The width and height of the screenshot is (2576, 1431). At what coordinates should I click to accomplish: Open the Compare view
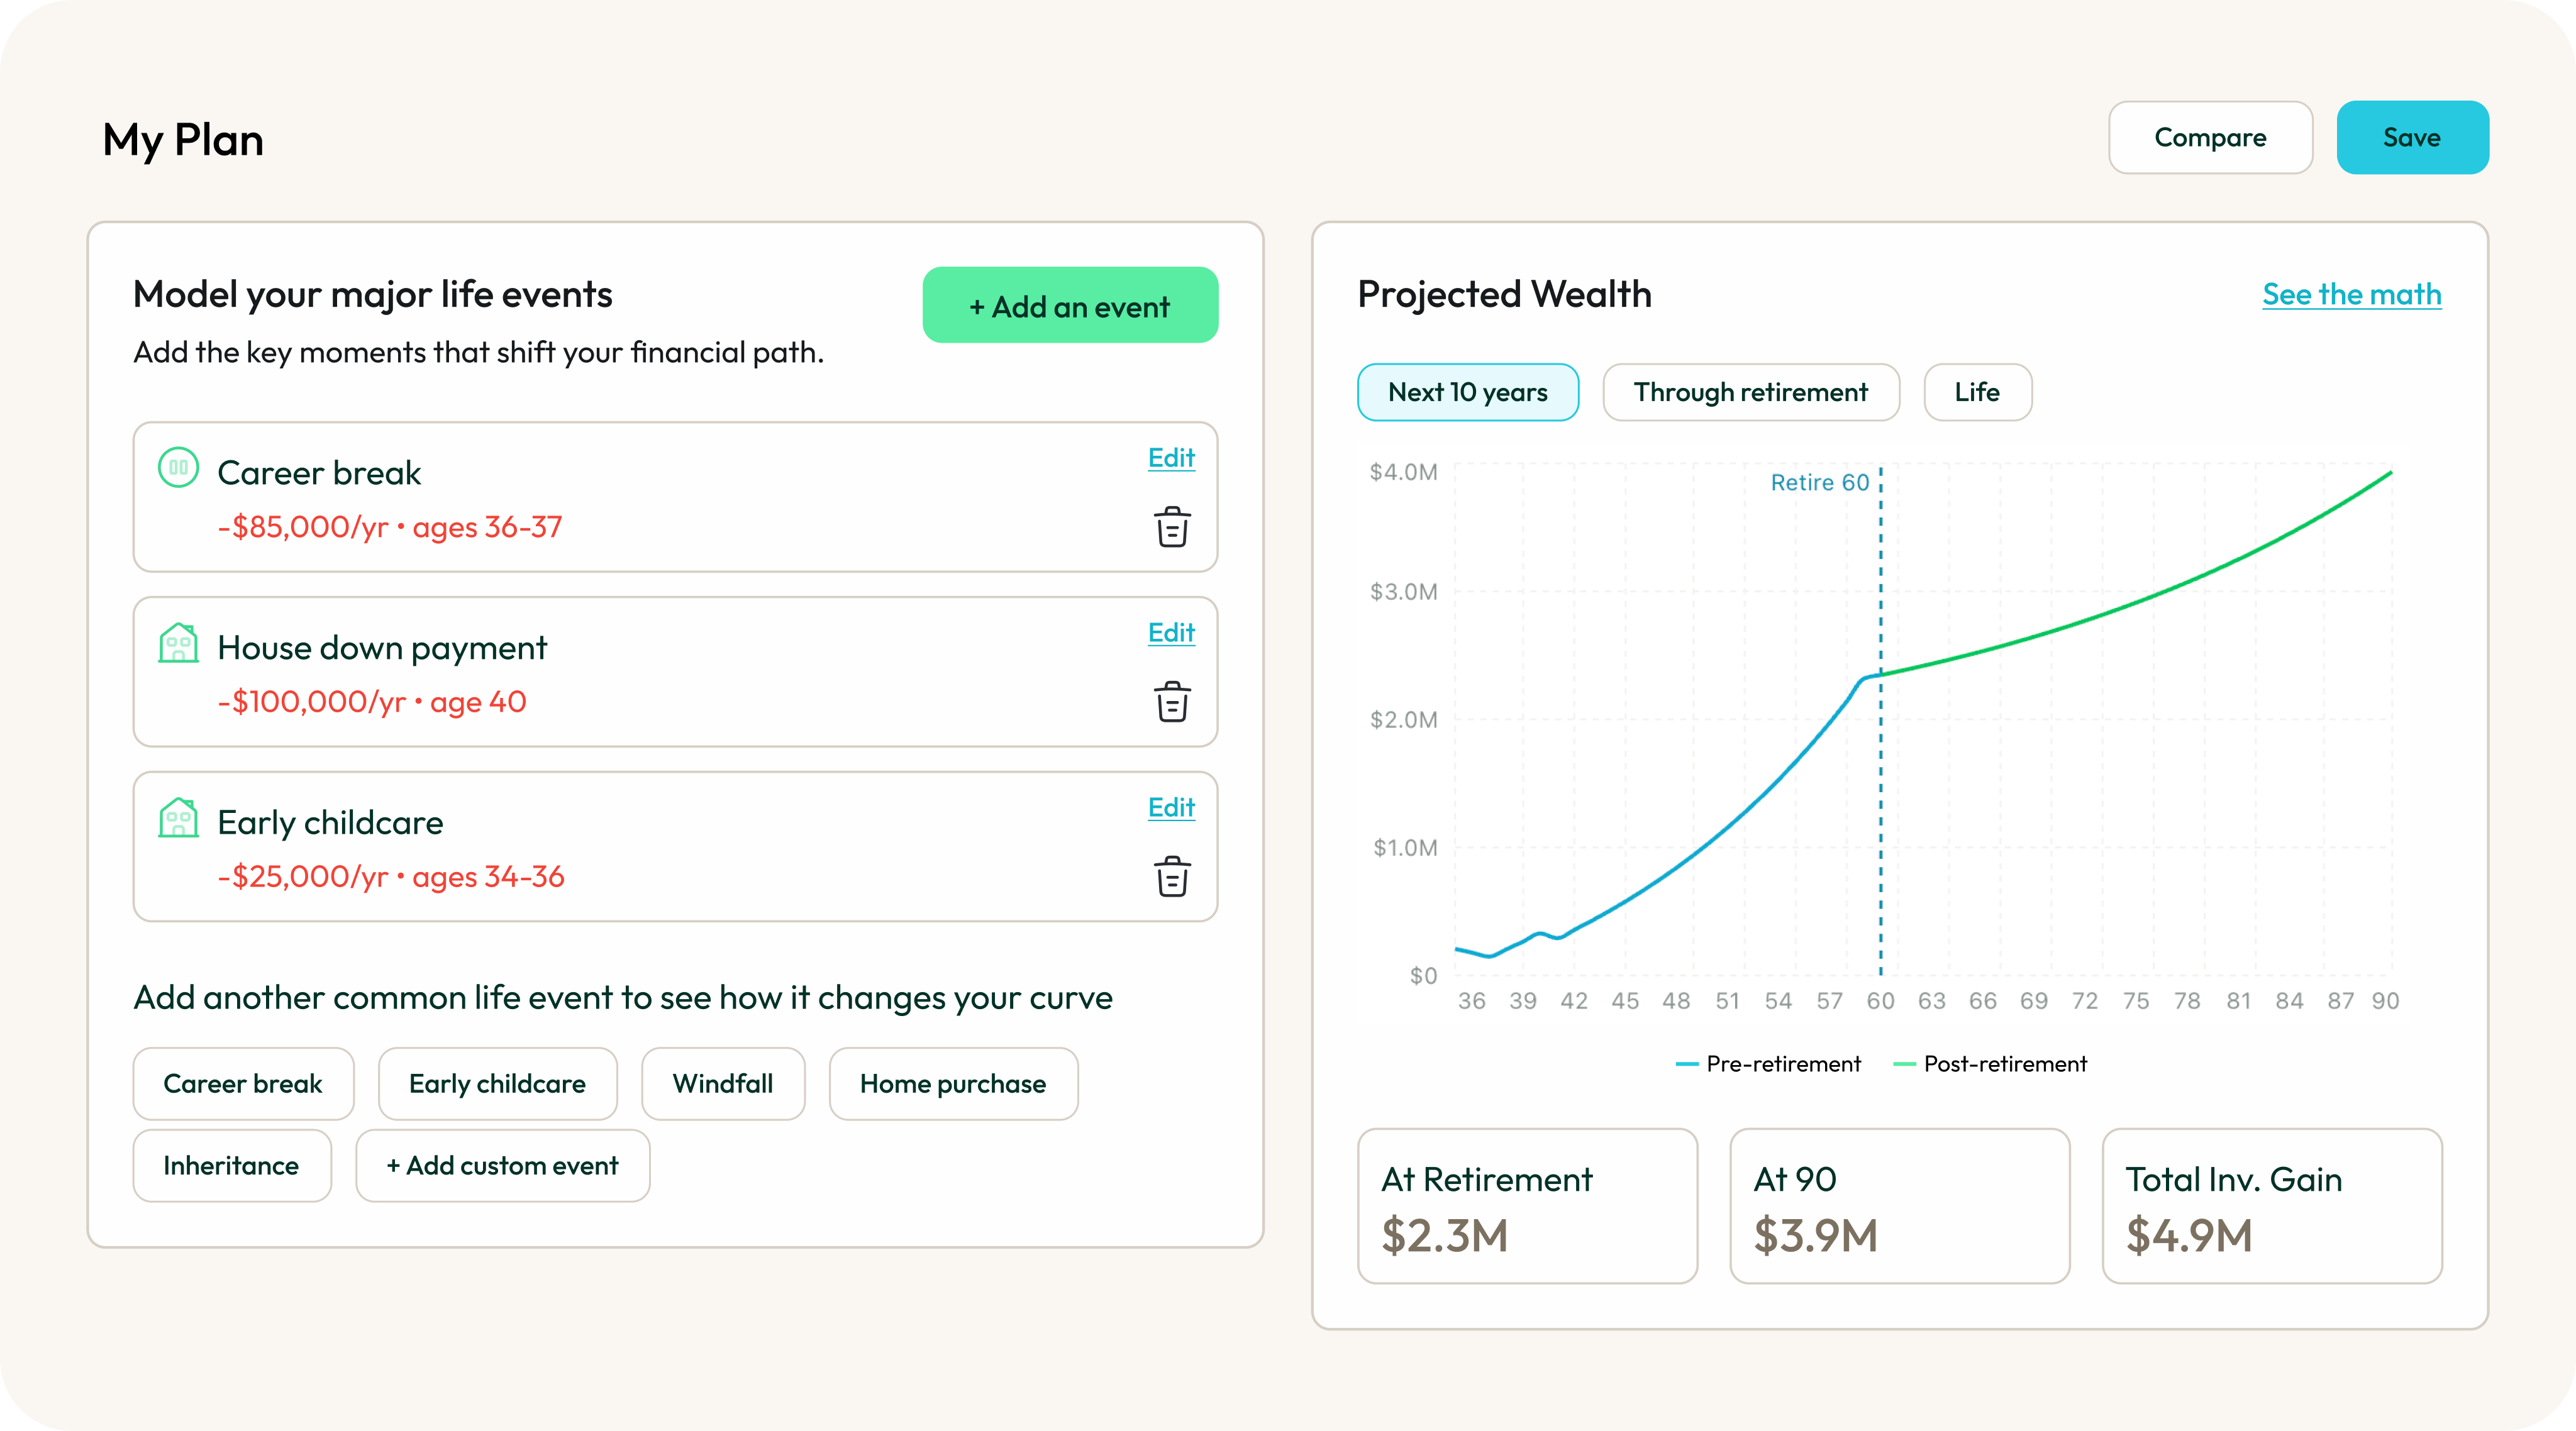click(2210, 137)
